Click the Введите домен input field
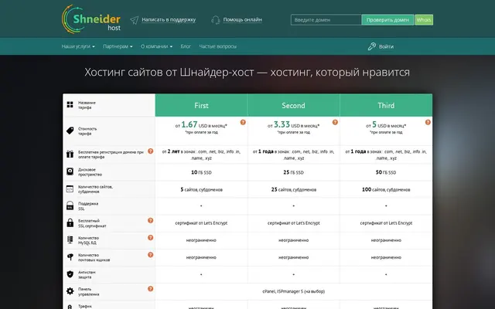 pos(326,20)
